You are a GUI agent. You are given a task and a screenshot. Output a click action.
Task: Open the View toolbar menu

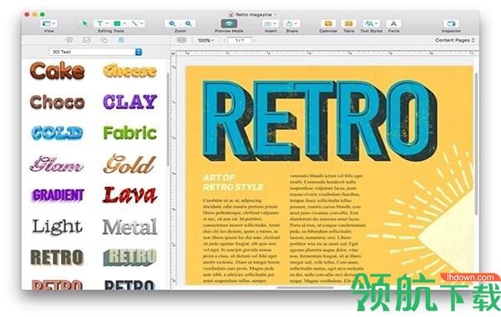(x=49, y=23)
